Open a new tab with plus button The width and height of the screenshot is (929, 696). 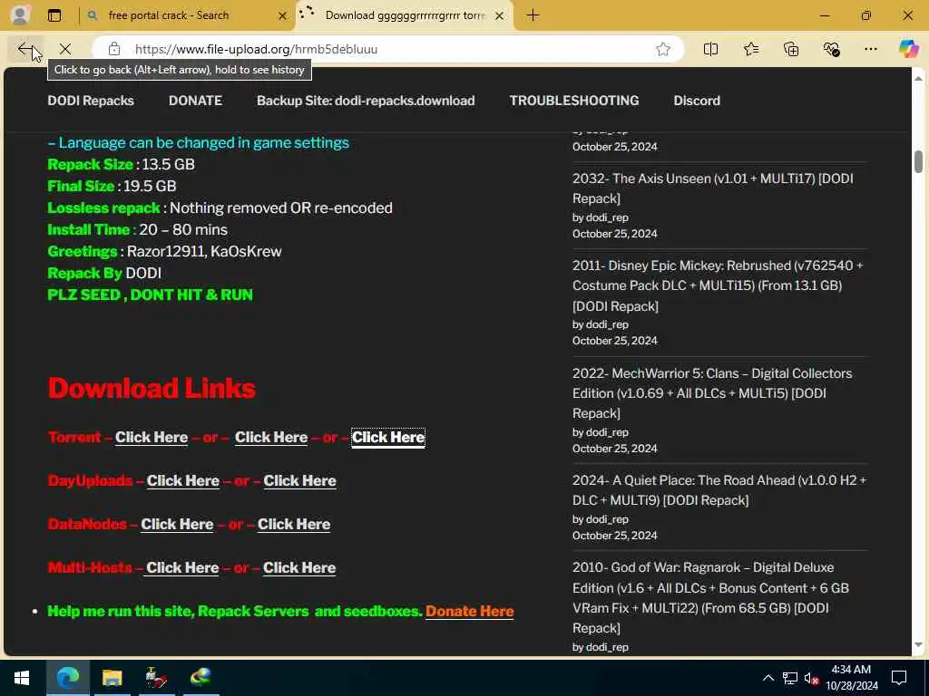[x=533, y=15]
